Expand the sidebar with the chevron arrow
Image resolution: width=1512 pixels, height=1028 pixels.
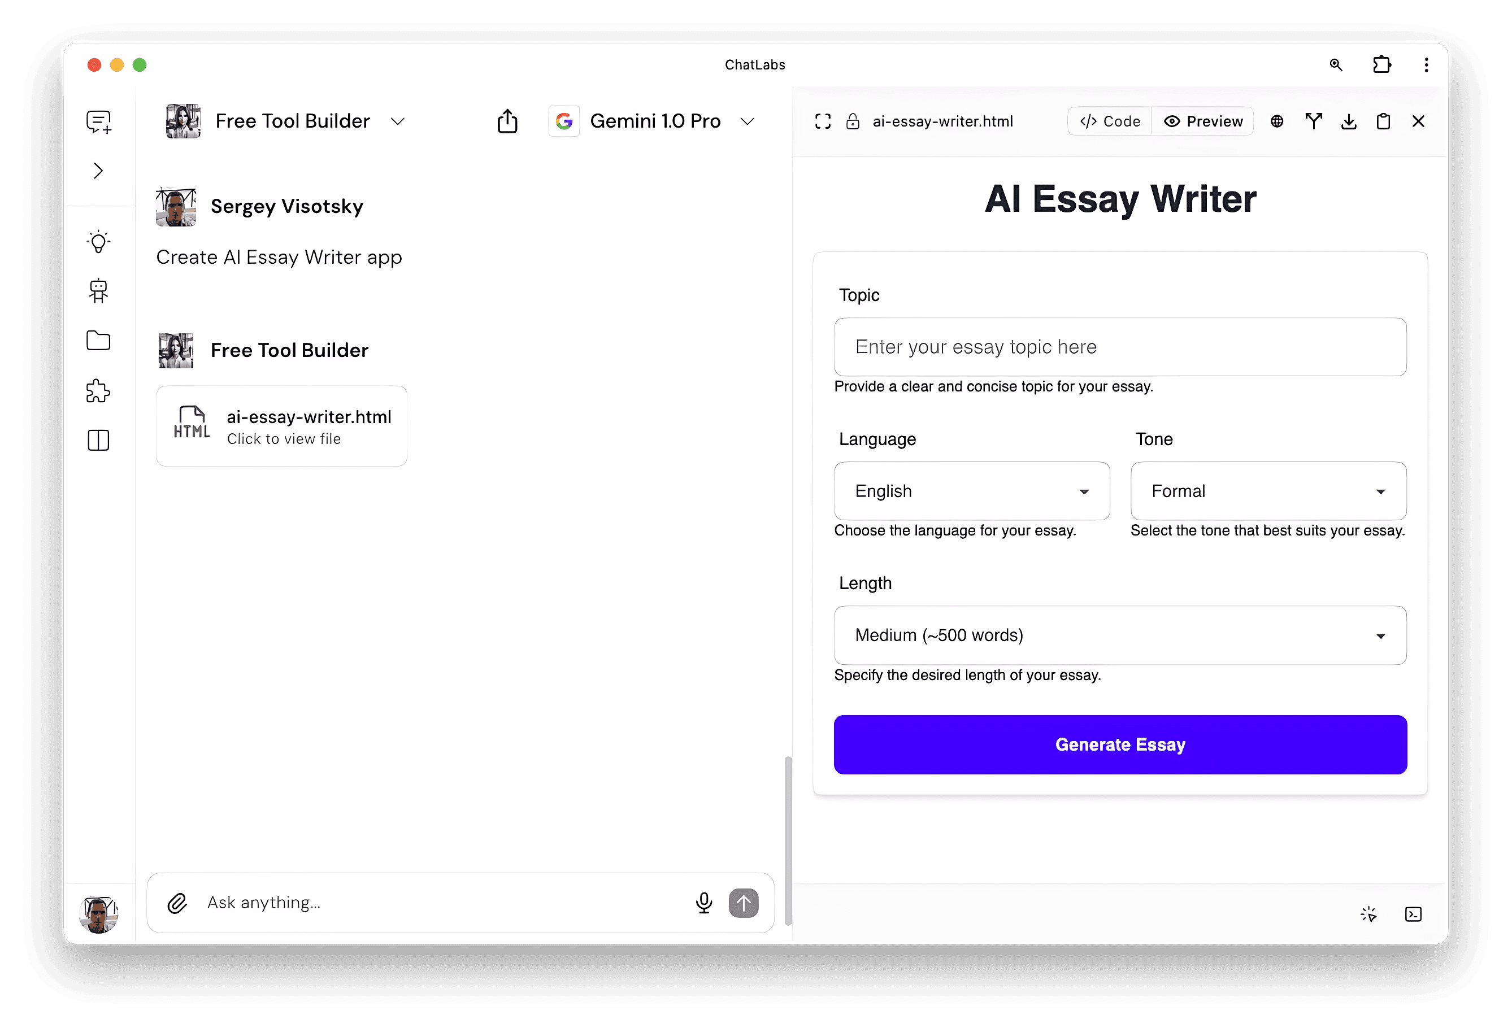pyautogui.click(x=99, y=171)
